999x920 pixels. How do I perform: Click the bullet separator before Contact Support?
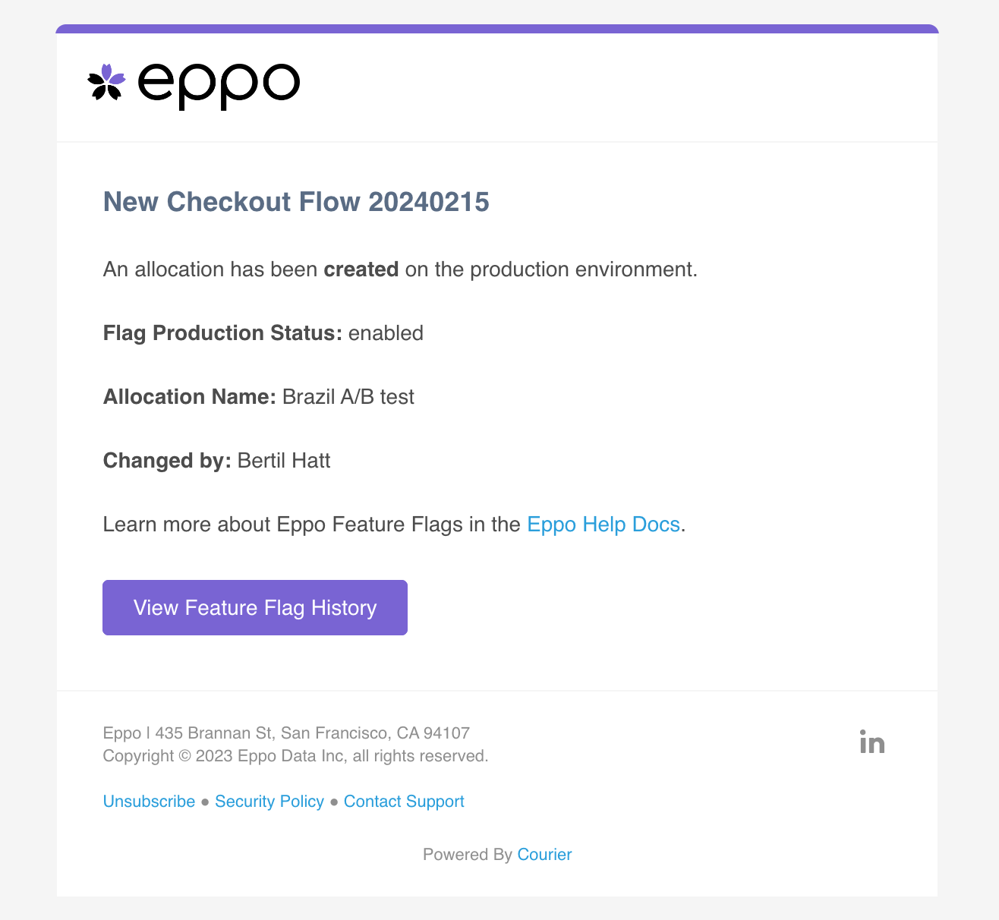pyautogui.click(x=334, y=802)
